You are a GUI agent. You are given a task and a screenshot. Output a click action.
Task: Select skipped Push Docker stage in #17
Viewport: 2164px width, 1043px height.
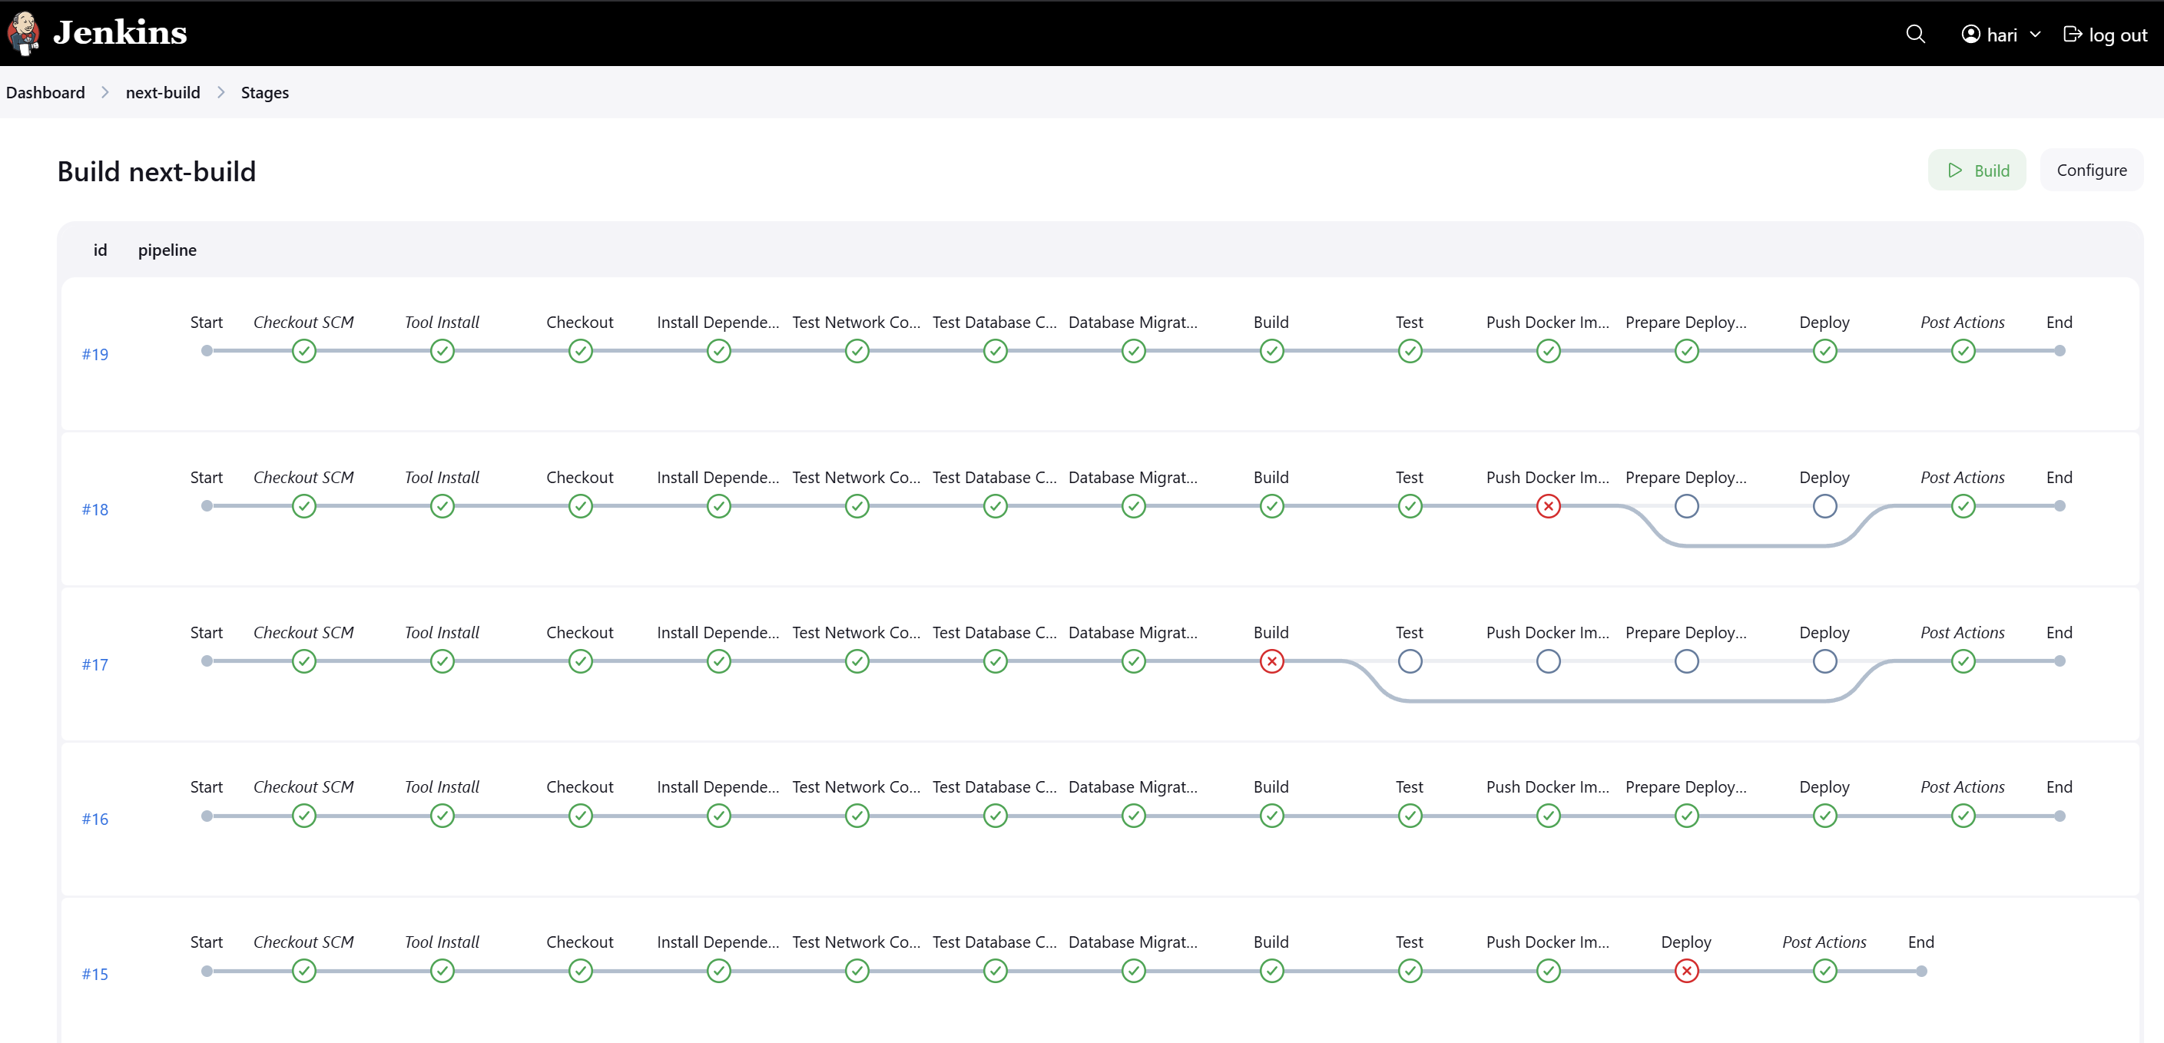(1548, 662)
